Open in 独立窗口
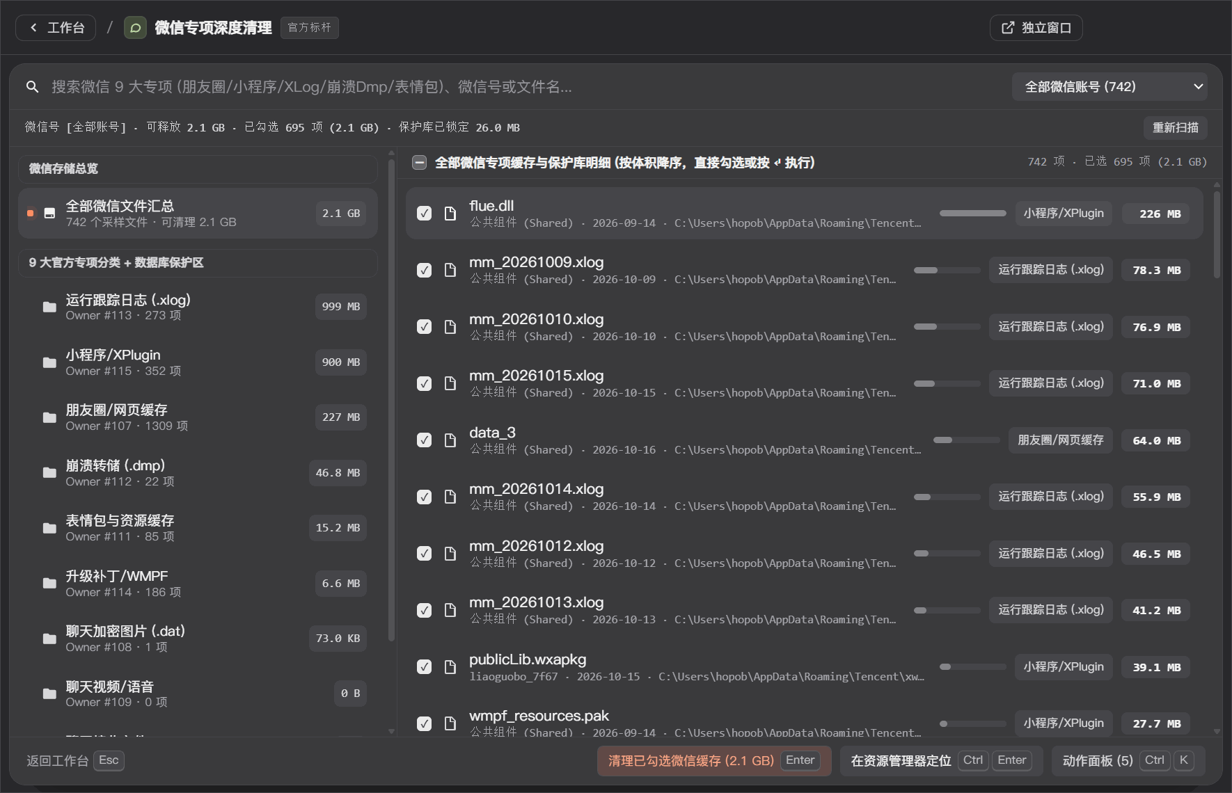The height and width of the screenshot is (793, 1232). pos(1036,28)
